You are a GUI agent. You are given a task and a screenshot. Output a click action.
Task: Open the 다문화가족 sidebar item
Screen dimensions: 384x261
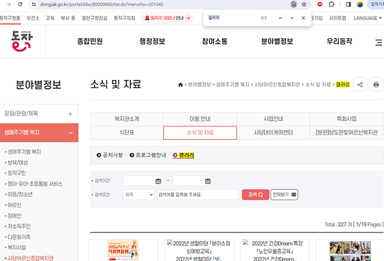[19, 237]
